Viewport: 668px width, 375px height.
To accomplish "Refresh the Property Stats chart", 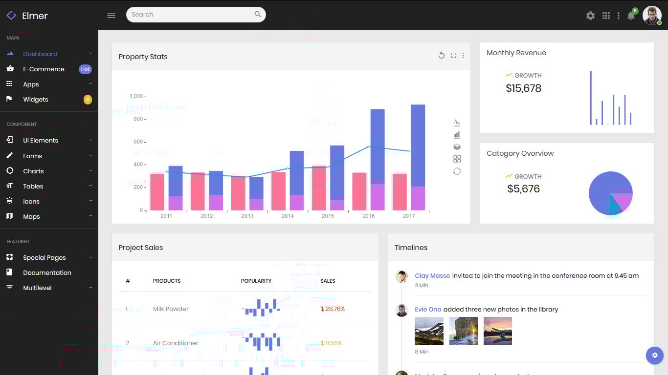I will click(x=441, y=55).
